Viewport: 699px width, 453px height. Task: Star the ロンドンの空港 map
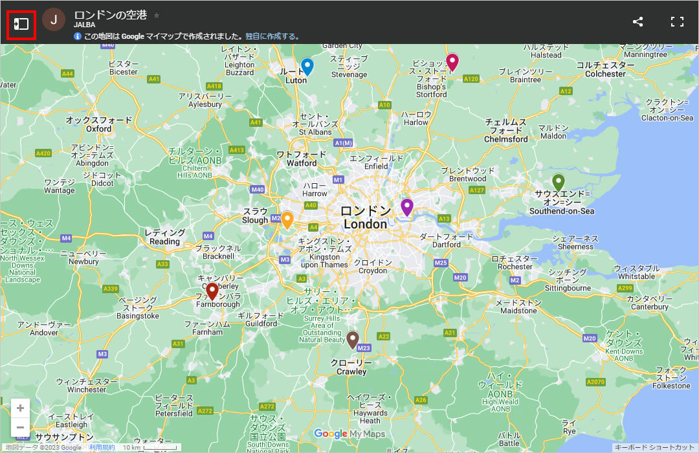point(157,15)
